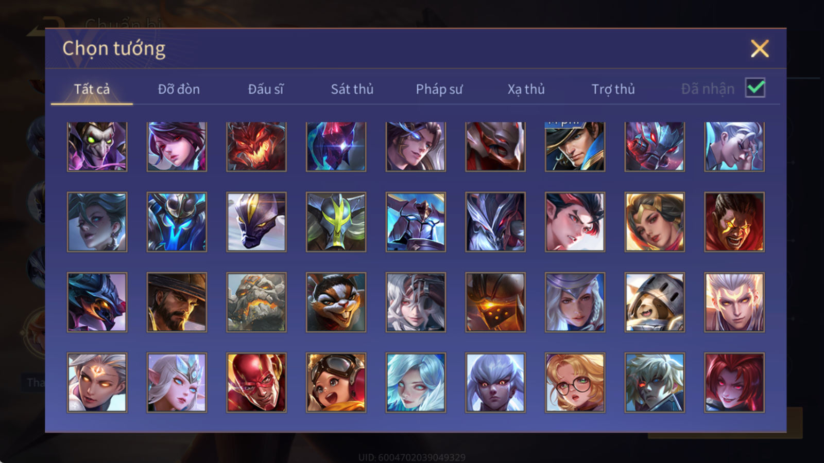
Task: Toggle the Đã nhận checkbox
Action: click(755, 88)
